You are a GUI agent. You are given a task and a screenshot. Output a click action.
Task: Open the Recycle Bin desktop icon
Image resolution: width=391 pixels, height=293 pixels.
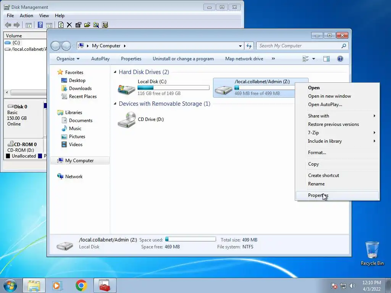point(372,253)
